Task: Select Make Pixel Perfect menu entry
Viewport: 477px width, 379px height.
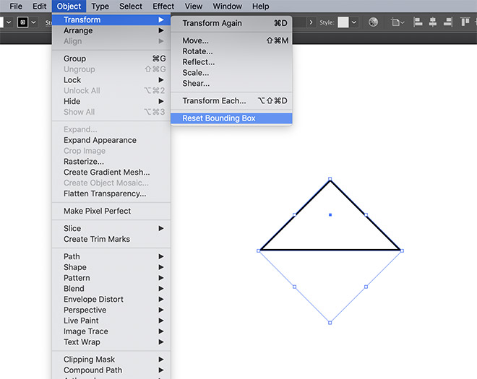Action: pos(97,211)
